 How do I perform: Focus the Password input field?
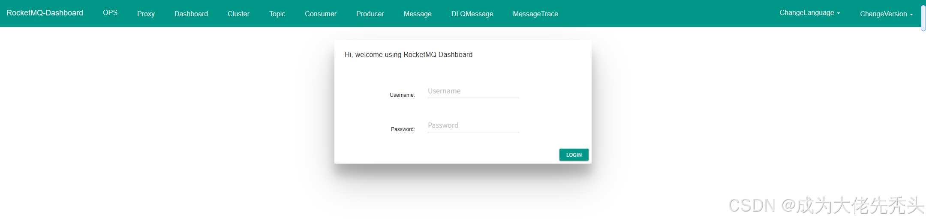tap(473, 125)
